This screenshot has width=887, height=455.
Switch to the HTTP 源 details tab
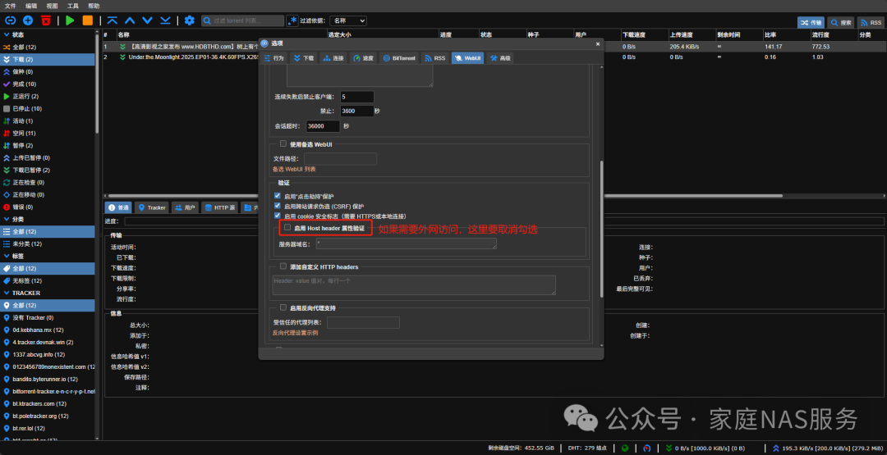(219, 207)
